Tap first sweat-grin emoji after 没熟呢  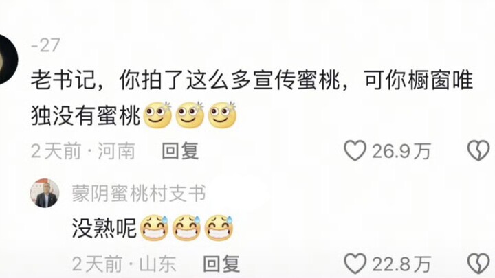point(154,228)
